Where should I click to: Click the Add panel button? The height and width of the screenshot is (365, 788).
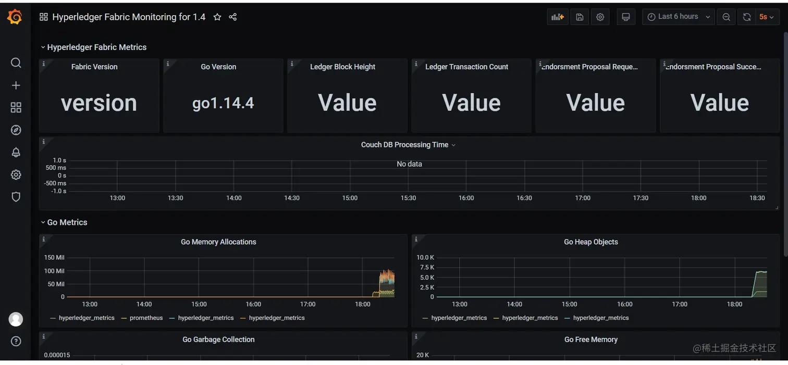558,17
